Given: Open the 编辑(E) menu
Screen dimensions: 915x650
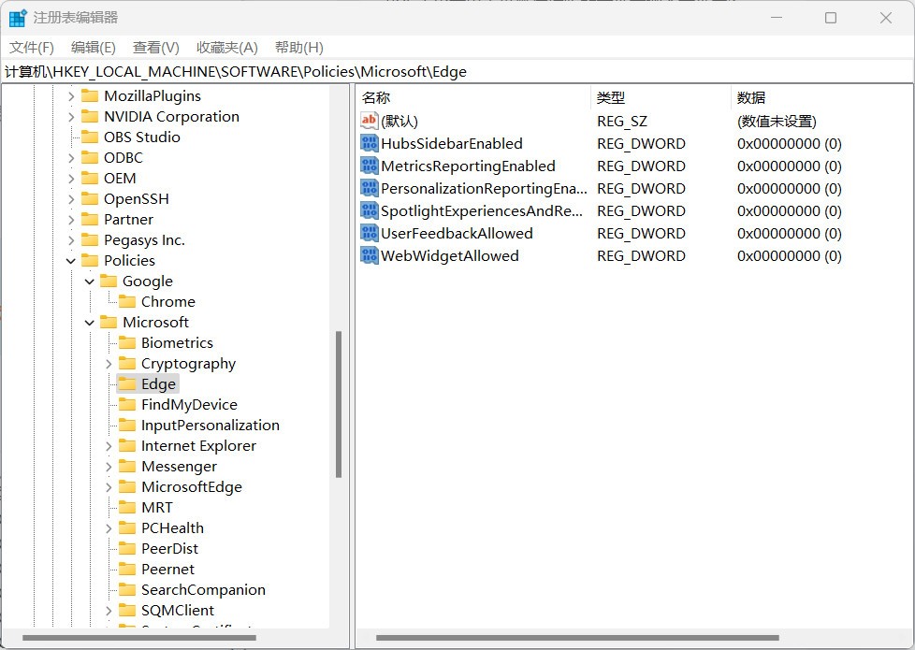Looking at the screenshot, I should [x=94, y=48].
